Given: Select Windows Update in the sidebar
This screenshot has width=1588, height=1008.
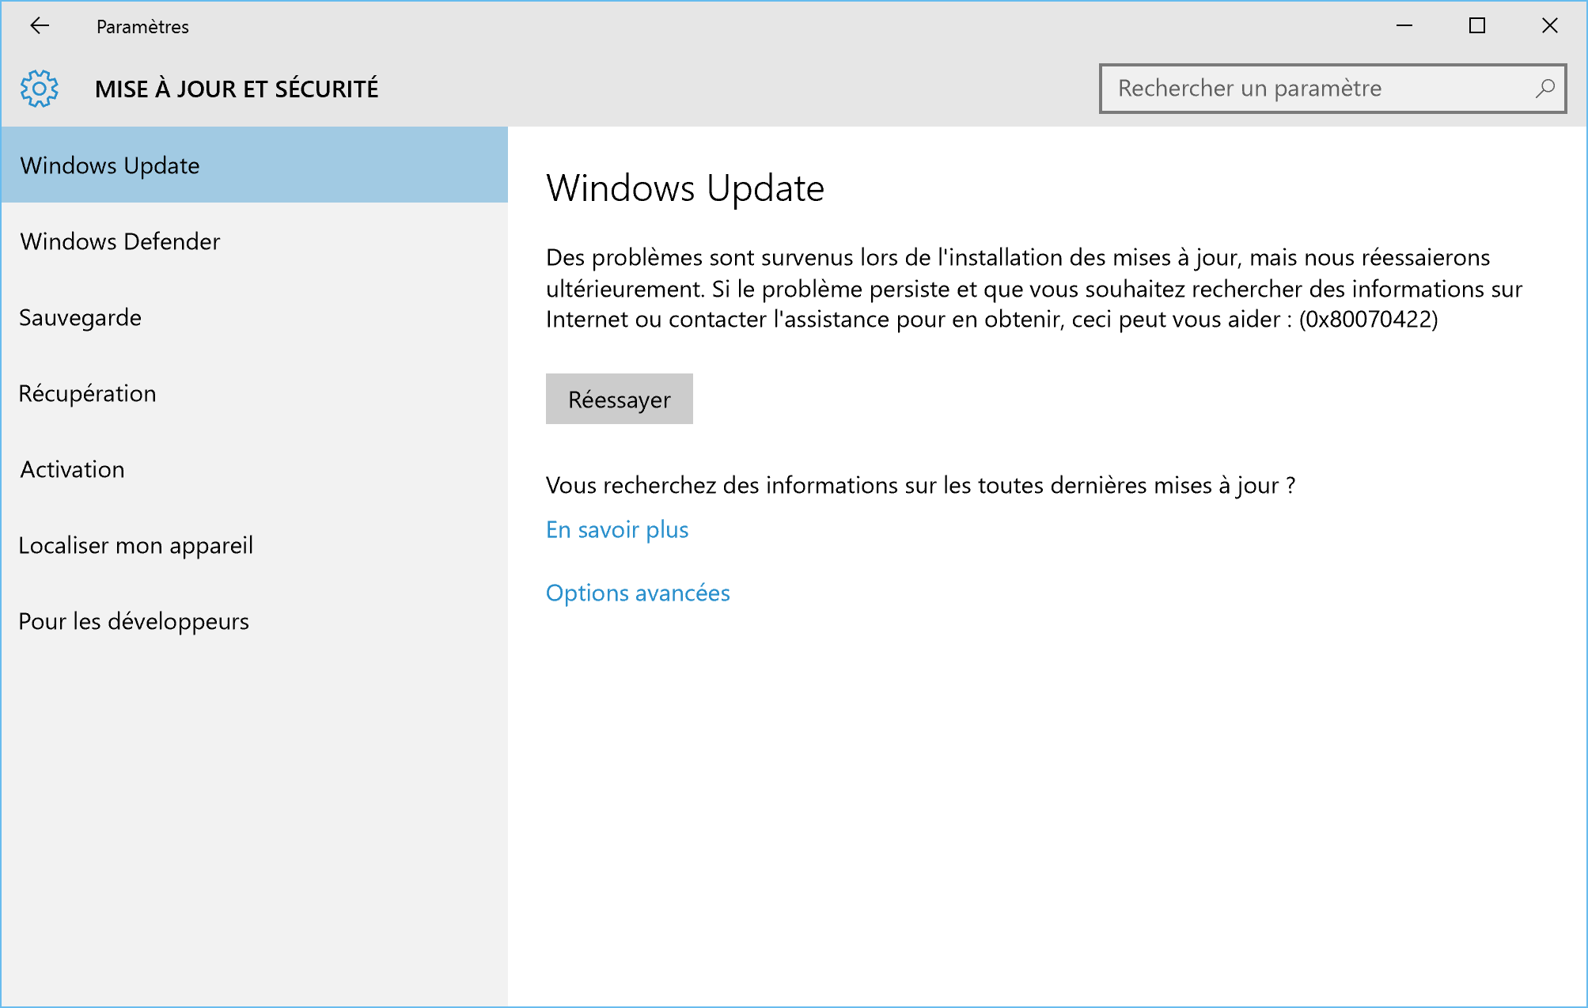Looking at the screenshot, I should tap(255, 165).
